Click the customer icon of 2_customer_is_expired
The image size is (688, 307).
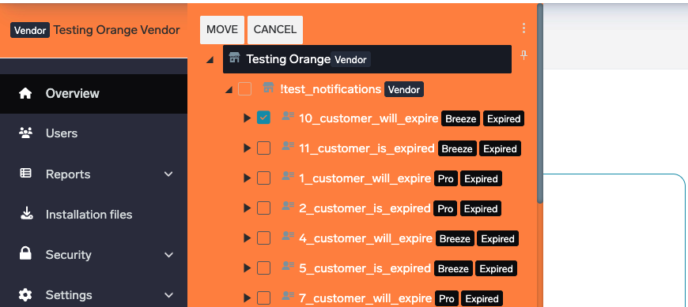click(288, 206)
